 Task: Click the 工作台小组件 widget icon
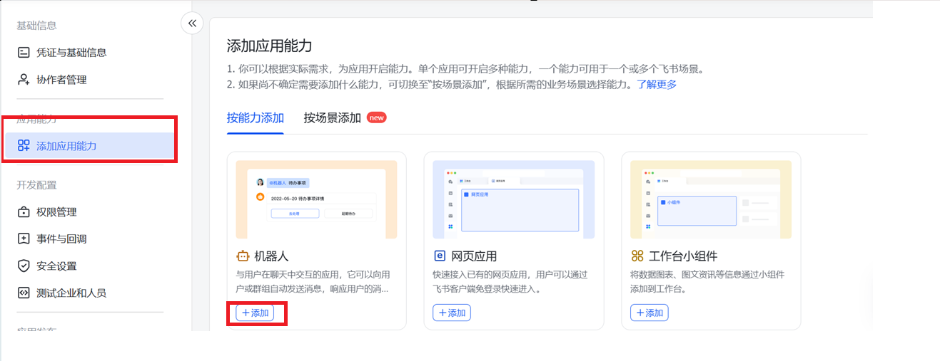[x=637, y=256]
